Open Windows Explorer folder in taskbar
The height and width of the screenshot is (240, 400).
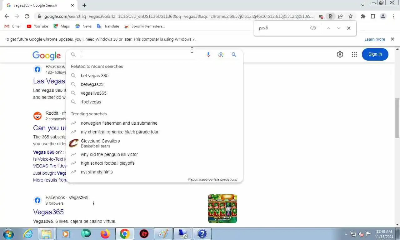[x=46, y=234]
